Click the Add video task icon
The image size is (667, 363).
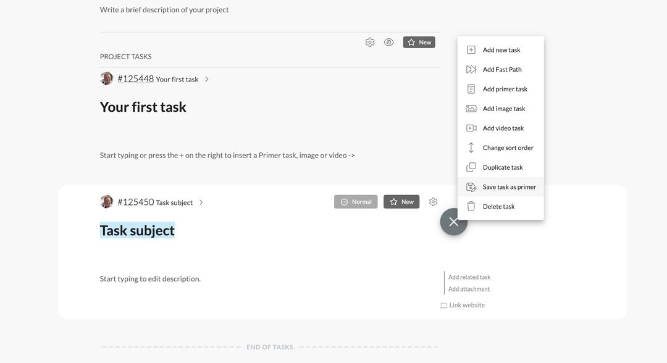click(x=471, y=128)
